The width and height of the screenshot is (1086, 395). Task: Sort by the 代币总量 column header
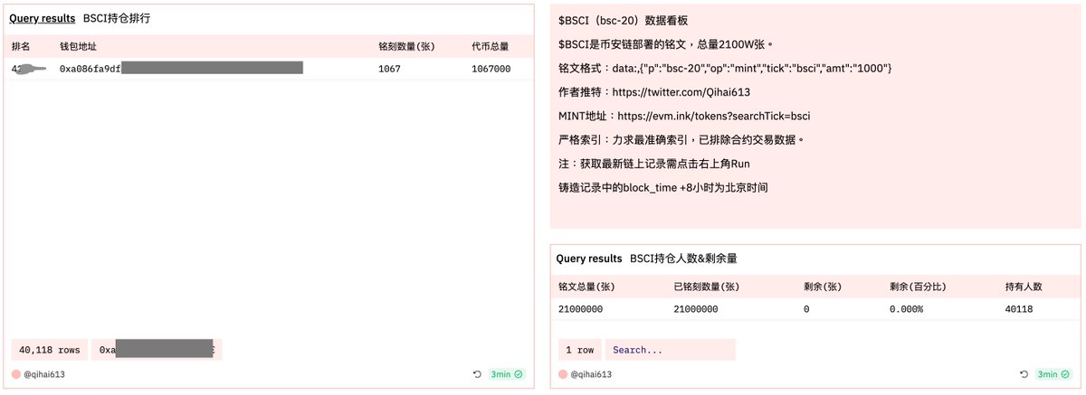(491, 46)
